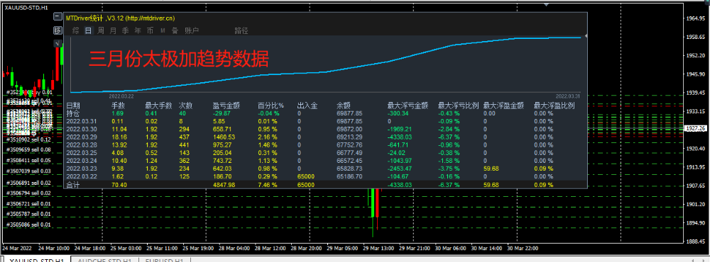Click the XAUUSD-STD,H1 chart title label
710x262 pixels.
(26, 7)
